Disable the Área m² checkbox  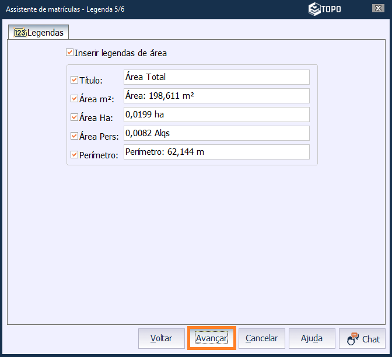[x=74, y=99]
